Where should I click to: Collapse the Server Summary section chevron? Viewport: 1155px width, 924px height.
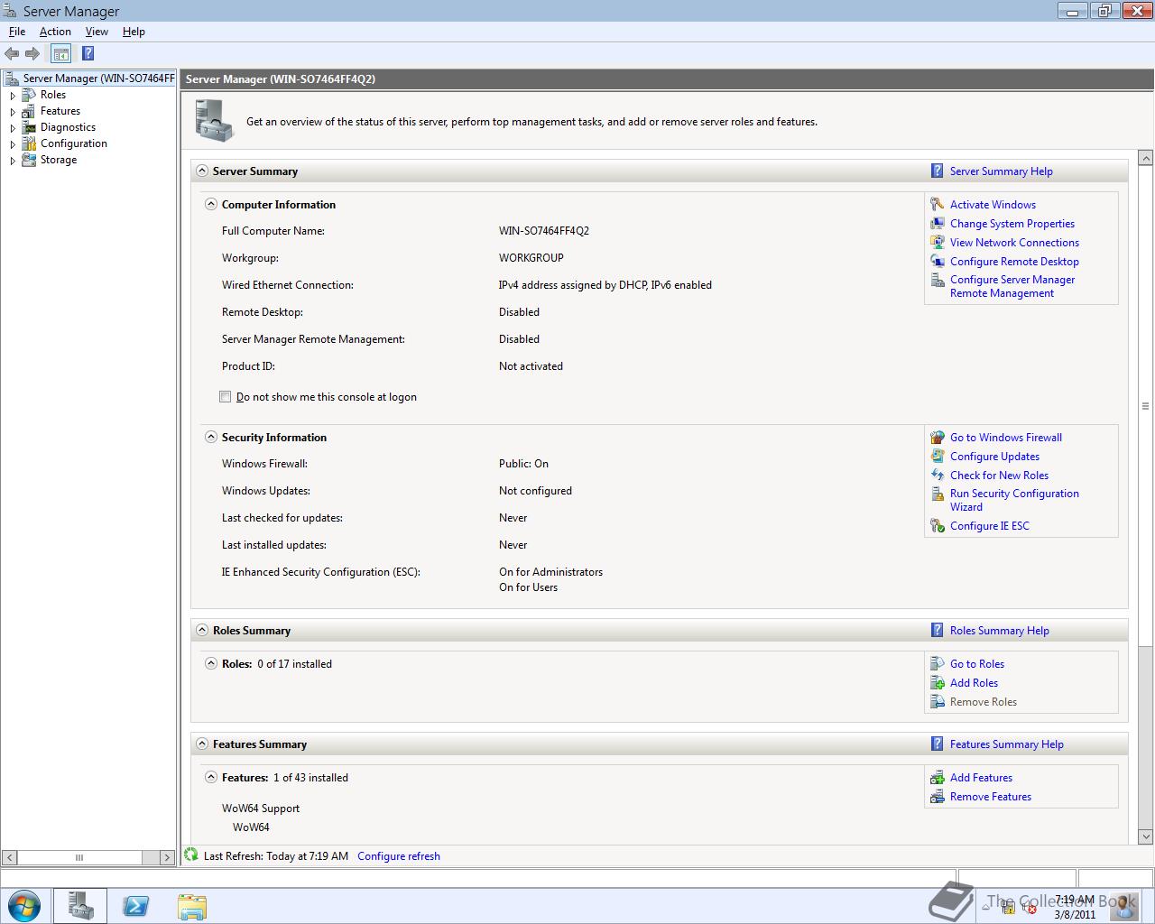tap(202, 171)
